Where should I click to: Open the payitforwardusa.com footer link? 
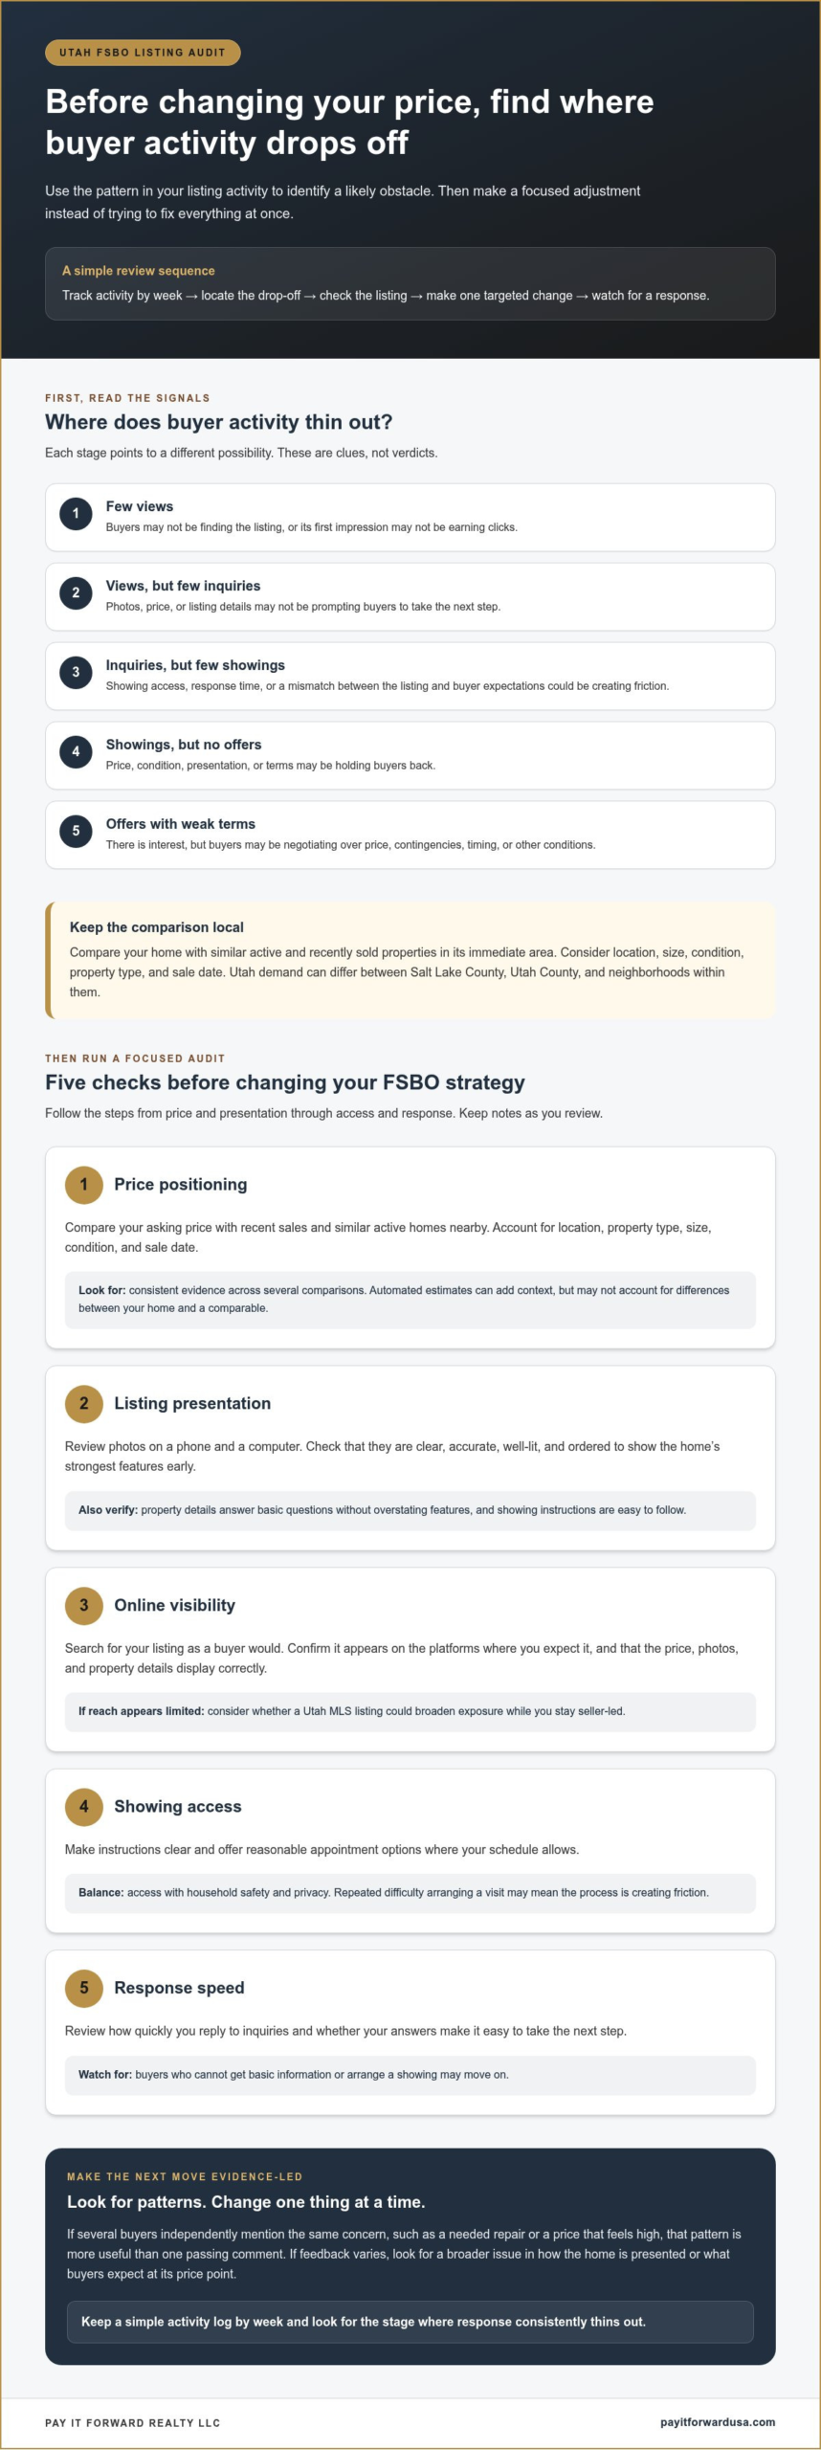coord(718,2422)
